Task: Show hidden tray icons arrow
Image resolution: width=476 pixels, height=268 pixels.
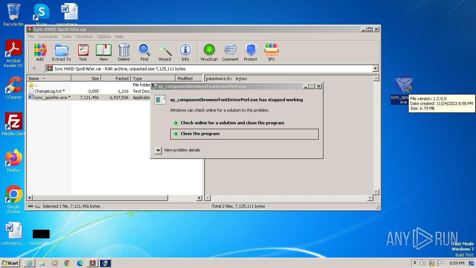Action: click(415, 263)
